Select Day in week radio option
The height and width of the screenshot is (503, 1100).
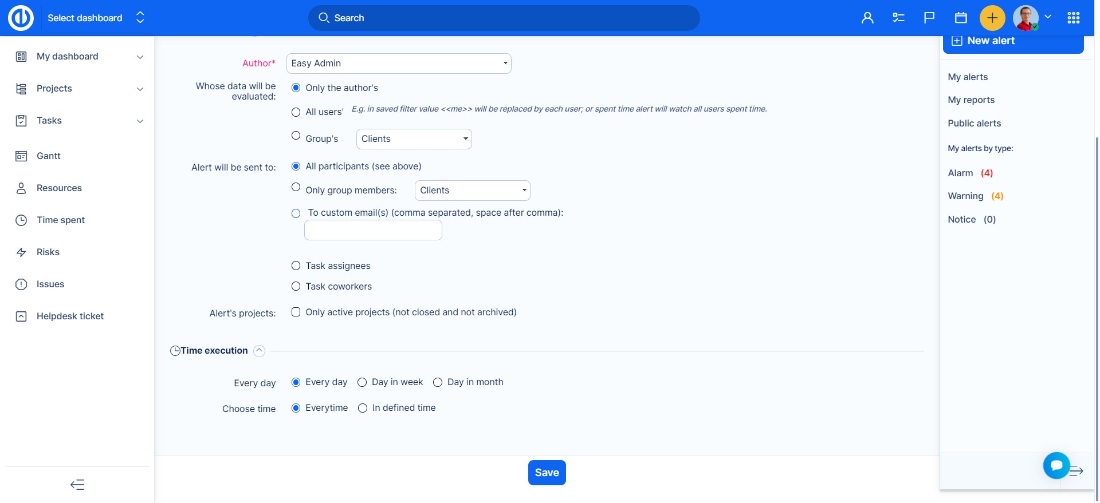coord(362,382)
